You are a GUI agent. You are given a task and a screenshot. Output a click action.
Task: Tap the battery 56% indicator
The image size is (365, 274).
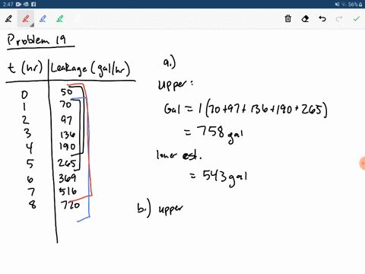355,5
